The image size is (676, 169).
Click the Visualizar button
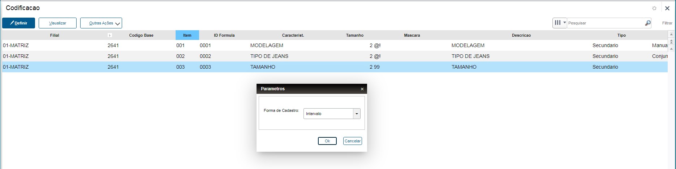click(57, 23)
